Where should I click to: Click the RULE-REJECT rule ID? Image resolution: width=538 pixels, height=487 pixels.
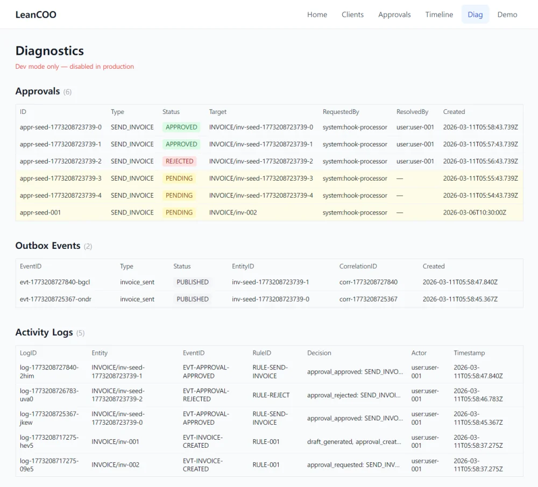[271, 395]
